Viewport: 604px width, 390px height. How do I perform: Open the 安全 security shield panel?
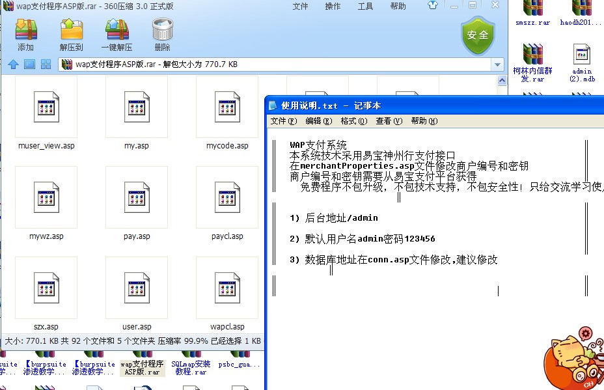coord(478,36)
